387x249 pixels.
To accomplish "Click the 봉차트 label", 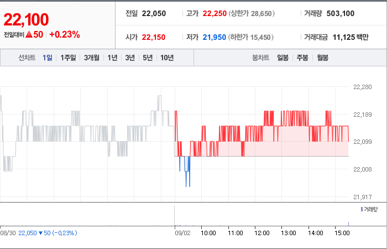I will 260,58.
